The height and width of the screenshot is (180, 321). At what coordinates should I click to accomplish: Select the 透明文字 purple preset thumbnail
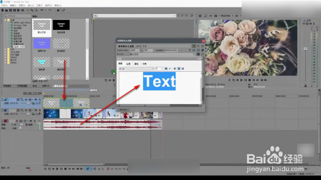pos(42,44)
